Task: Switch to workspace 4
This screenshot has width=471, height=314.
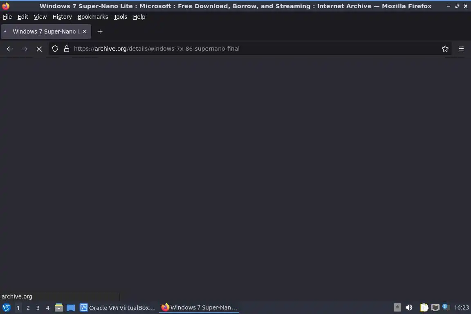Action: (x=48, y=308)
